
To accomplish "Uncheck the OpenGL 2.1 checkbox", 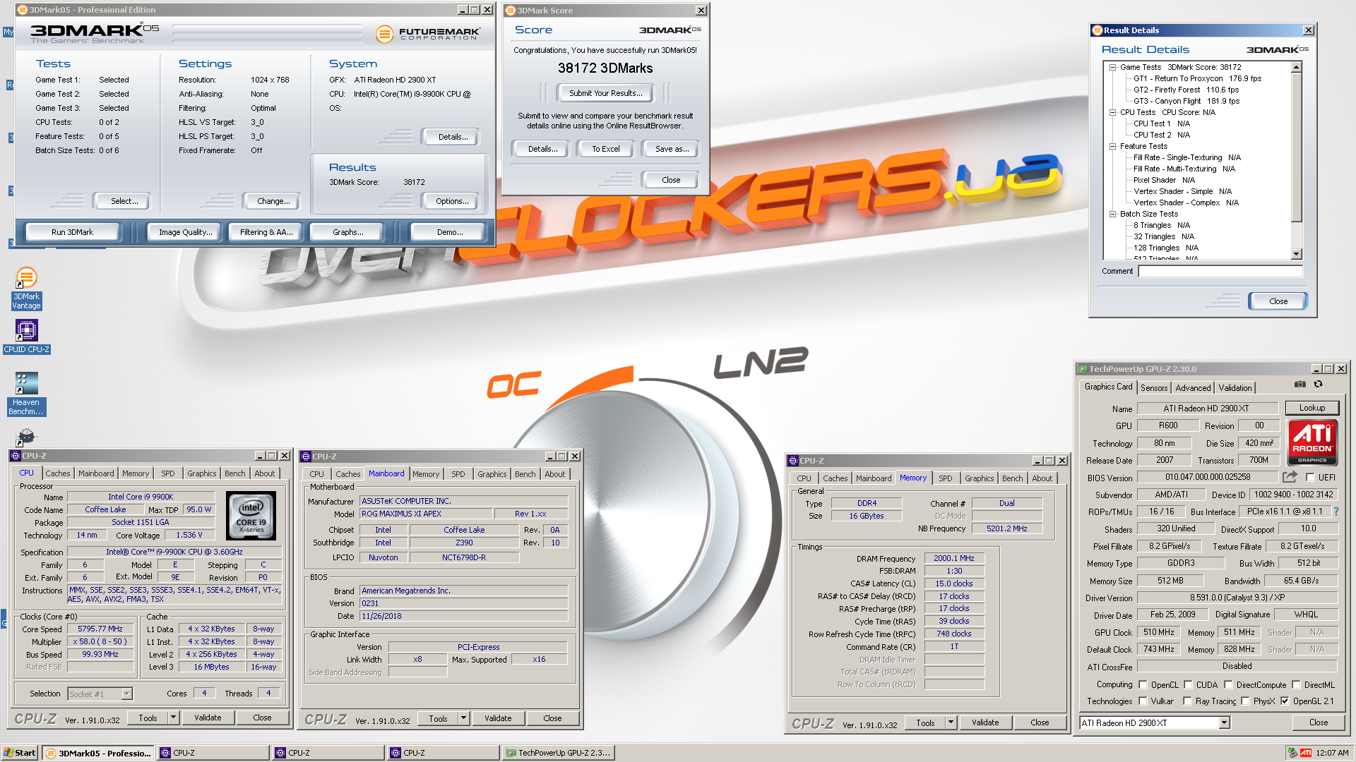I will point(1285,701).
